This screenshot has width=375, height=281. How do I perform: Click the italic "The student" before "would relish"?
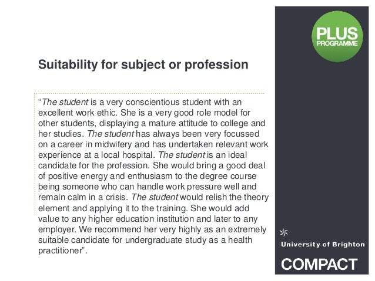155,197
